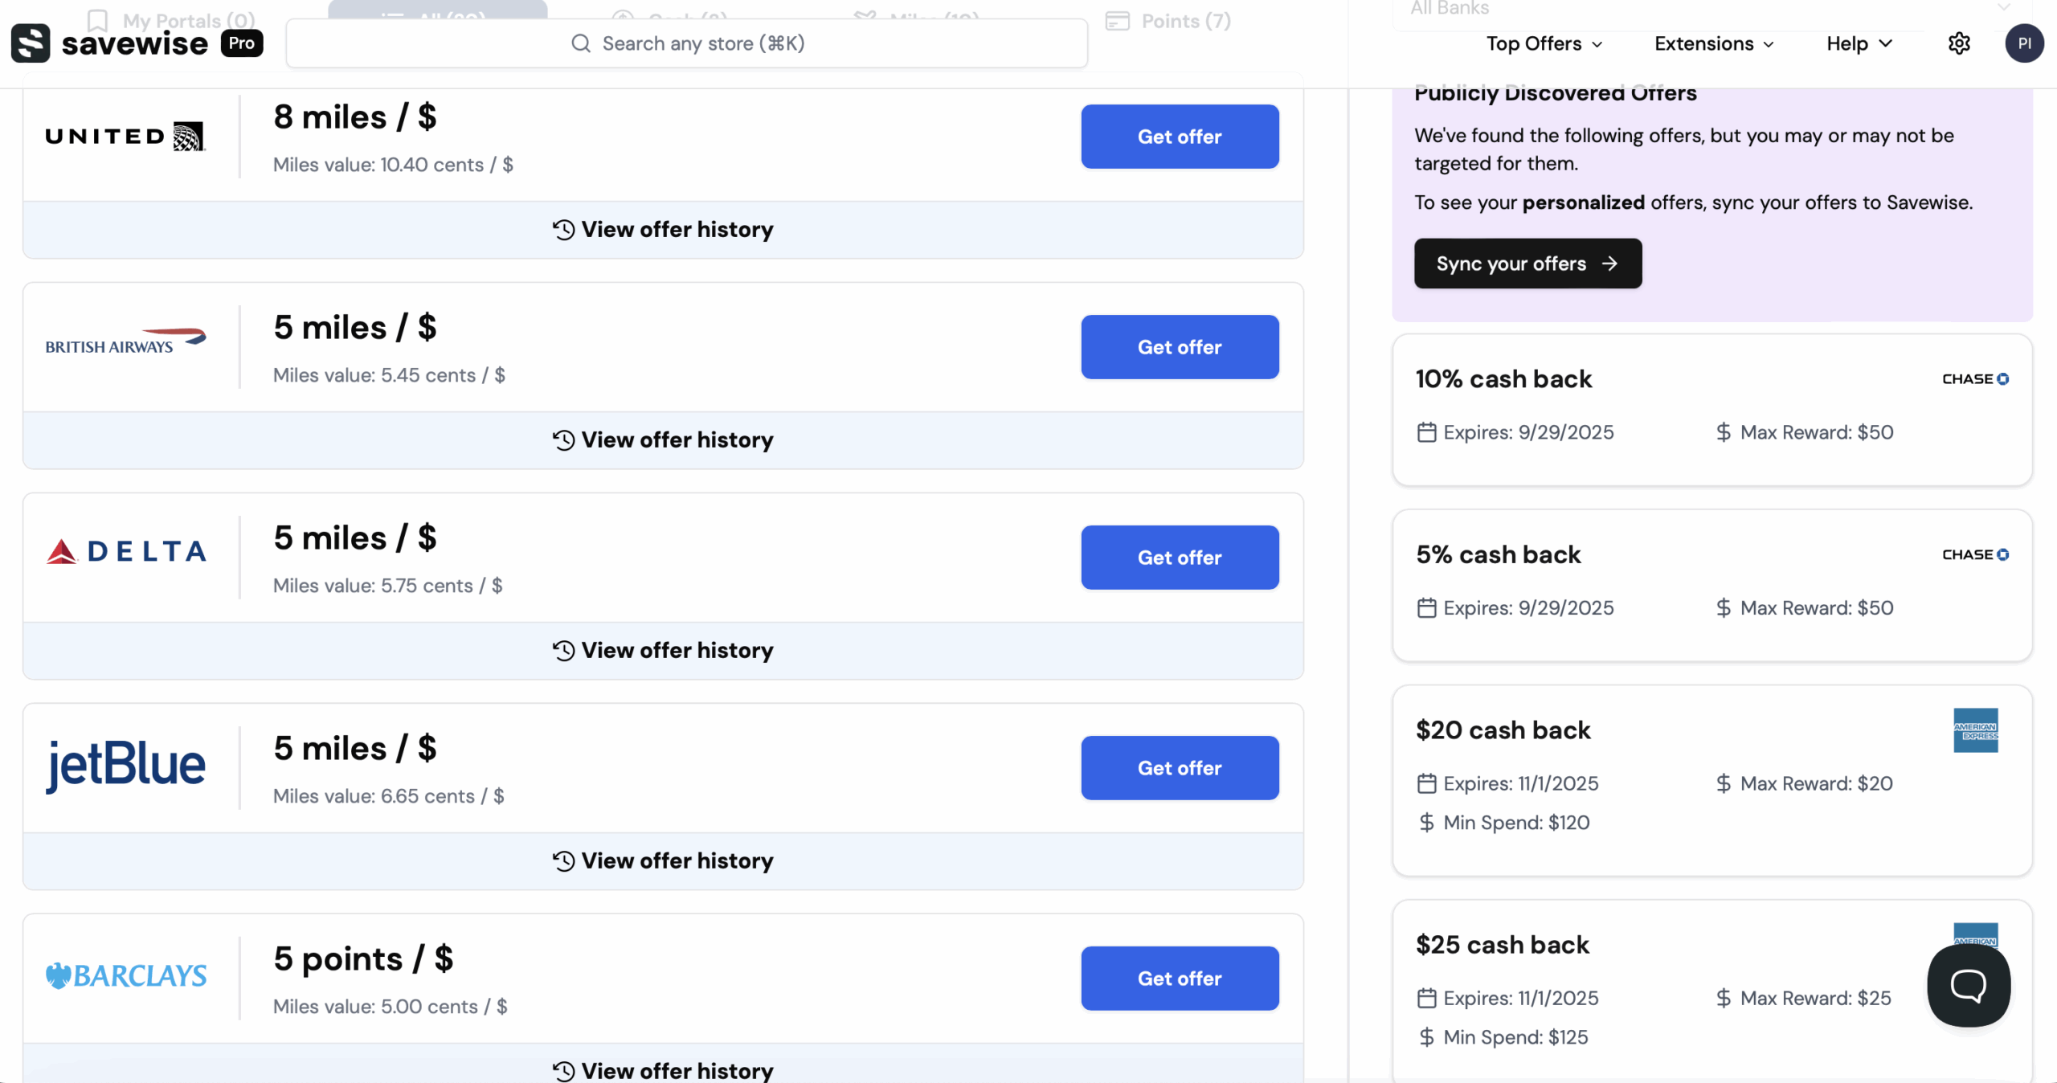The height and width of the screenshot is (1083, 2057).
Task: Click Sync your offers button
Action: point(1527,264)
